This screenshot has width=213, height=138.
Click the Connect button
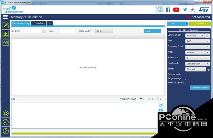pos(200,24)
